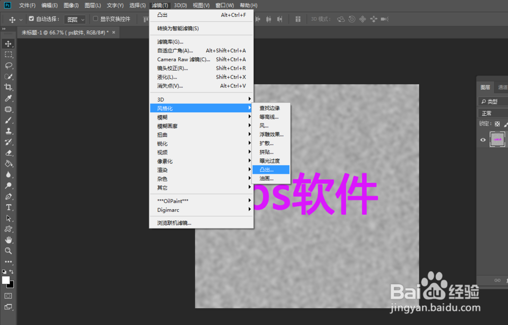The image size is (508, 325).
Task: Open the 文件(F) menu
Action: click(x=27, y=5)
